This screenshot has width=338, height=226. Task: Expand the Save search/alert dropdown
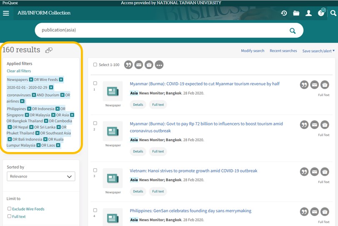tap(318, 51)
